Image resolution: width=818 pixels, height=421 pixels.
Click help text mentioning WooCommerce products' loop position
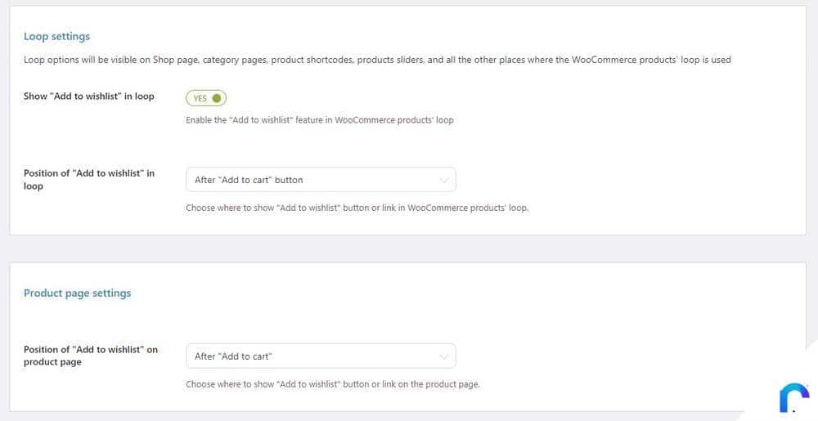point(357,208)
